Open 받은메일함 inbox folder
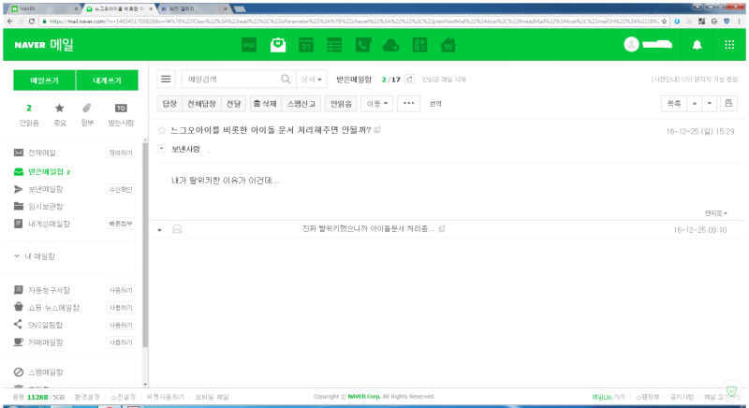 pos(46,172)
